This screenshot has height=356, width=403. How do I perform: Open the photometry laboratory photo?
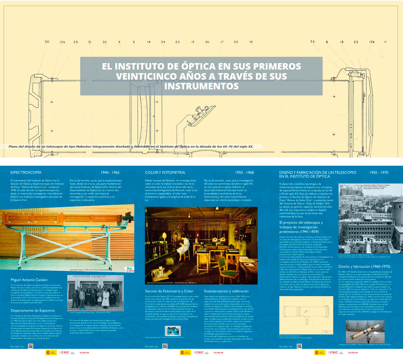pos(201,246)
